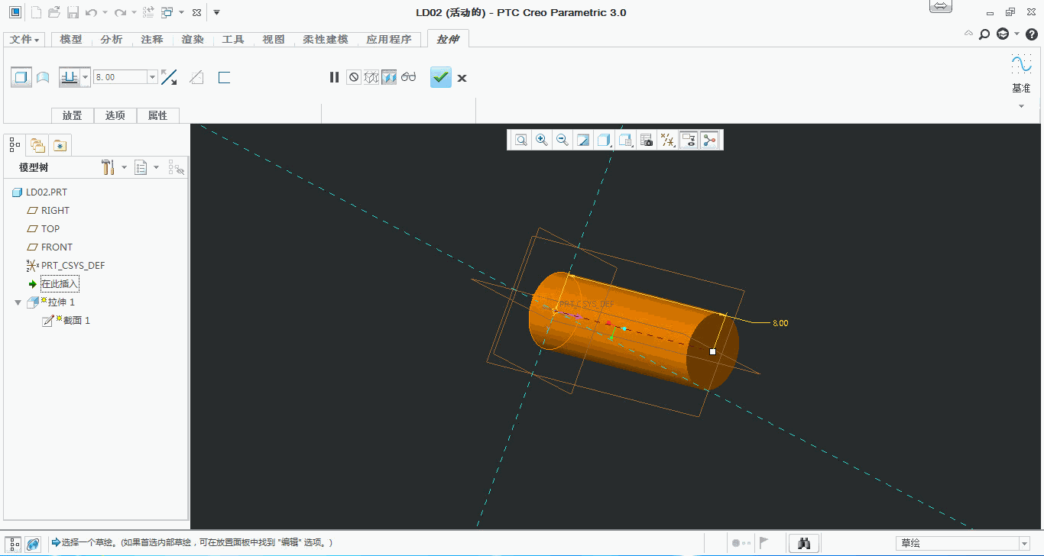The width and height of the screenshot is (1044, 556).
Task: Toggle extrude as surface option
Action: click(43, 77)
